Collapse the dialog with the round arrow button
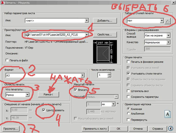This screenshot has height=133, width=176. point(171,129)
